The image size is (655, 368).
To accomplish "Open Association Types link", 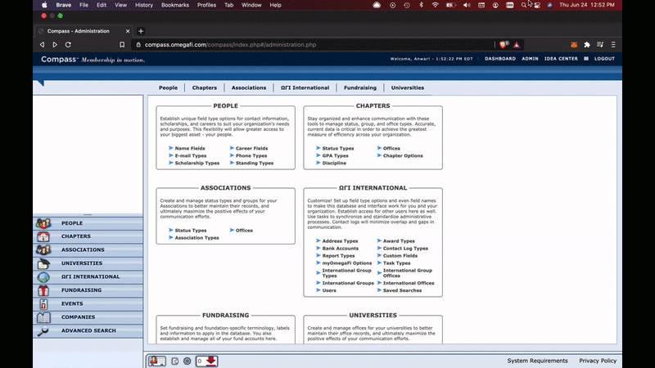I will [x=196, y=238].
